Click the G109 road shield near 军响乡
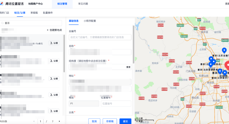The width and height of the screenshot is (229, 124). click(x=172, y=61)
